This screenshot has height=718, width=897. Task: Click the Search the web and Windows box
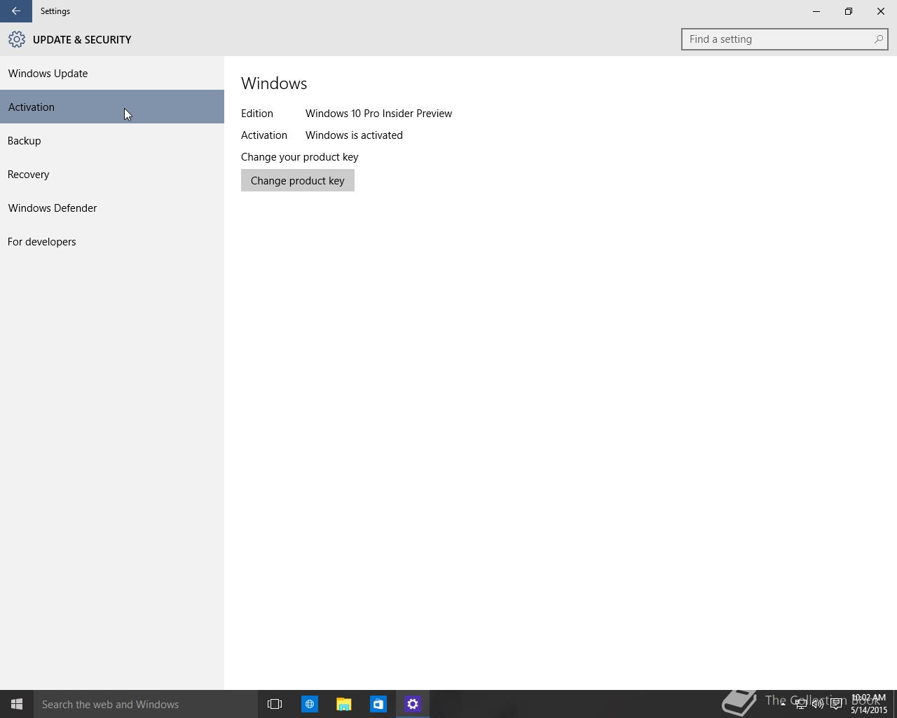pos(146,704)
